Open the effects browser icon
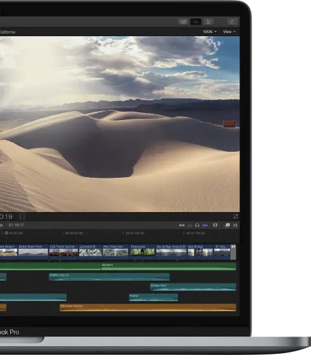Viewport: 311px width, 355px height. (227, 225)
